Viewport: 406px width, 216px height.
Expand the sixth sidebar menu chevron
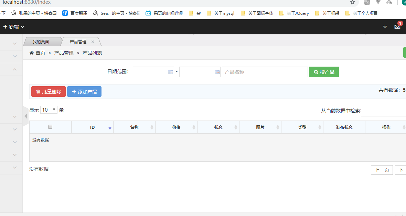point(15,142)
